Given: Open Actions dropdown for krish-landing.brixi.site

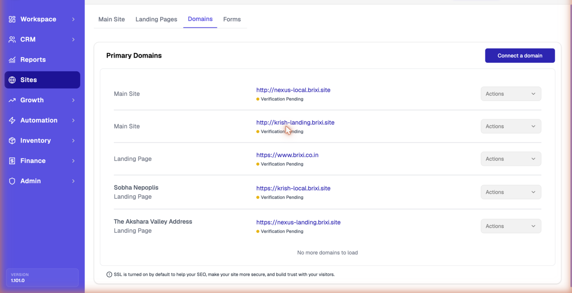Looking at the screenshot, I should click(x=511, y=126).
